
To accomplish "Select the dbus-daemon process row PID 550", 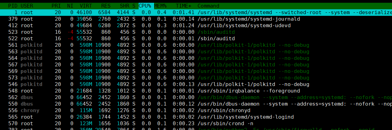I will (x=196, y=104).
